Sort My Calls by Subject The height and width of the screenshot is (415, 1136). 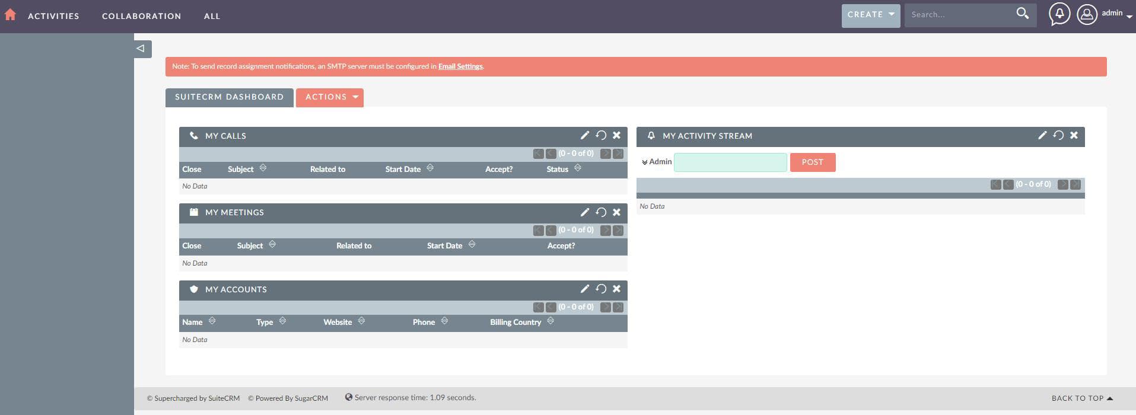tap(263, 168)
